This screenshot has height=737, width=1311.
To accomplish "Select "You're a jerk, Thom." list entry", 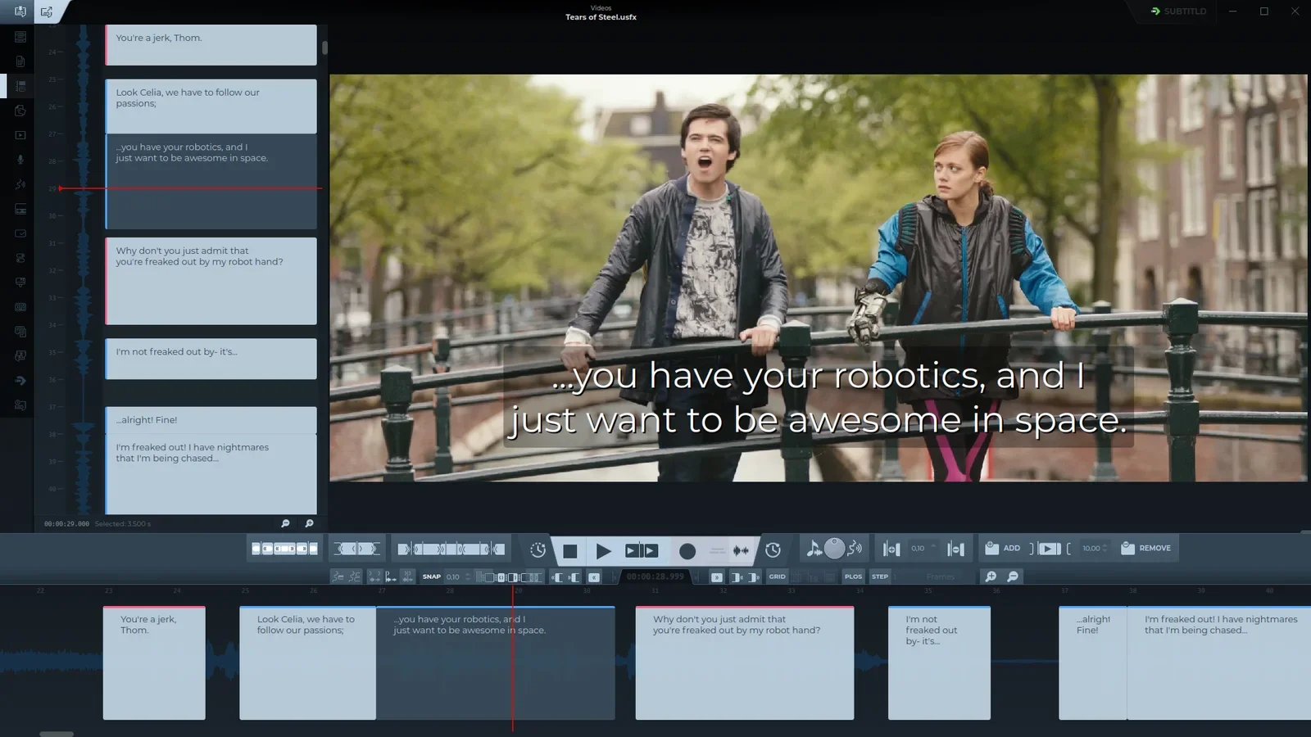I will click(211, 45).
